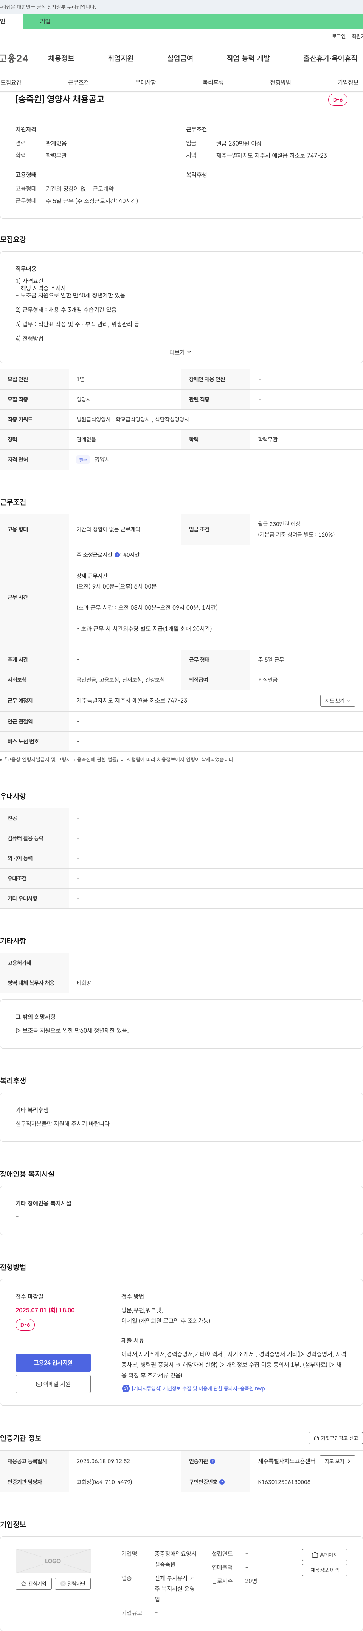Screen dimensions: 363x1631
Task: Click the 고용24 logo
Action: click(14, 58)
